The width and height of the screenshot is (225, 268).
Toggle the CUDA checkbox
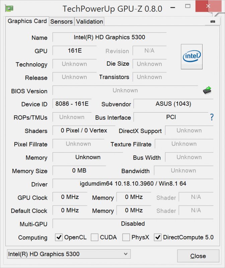click(x=94, y=237)
